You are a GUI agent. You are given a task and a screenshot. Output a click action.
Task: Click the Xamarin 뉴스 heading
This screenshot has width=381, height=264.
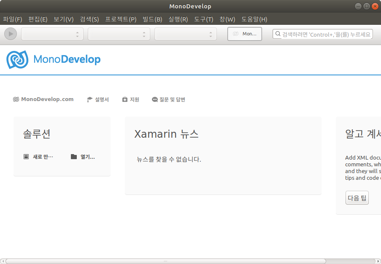[x=166, y=134]
